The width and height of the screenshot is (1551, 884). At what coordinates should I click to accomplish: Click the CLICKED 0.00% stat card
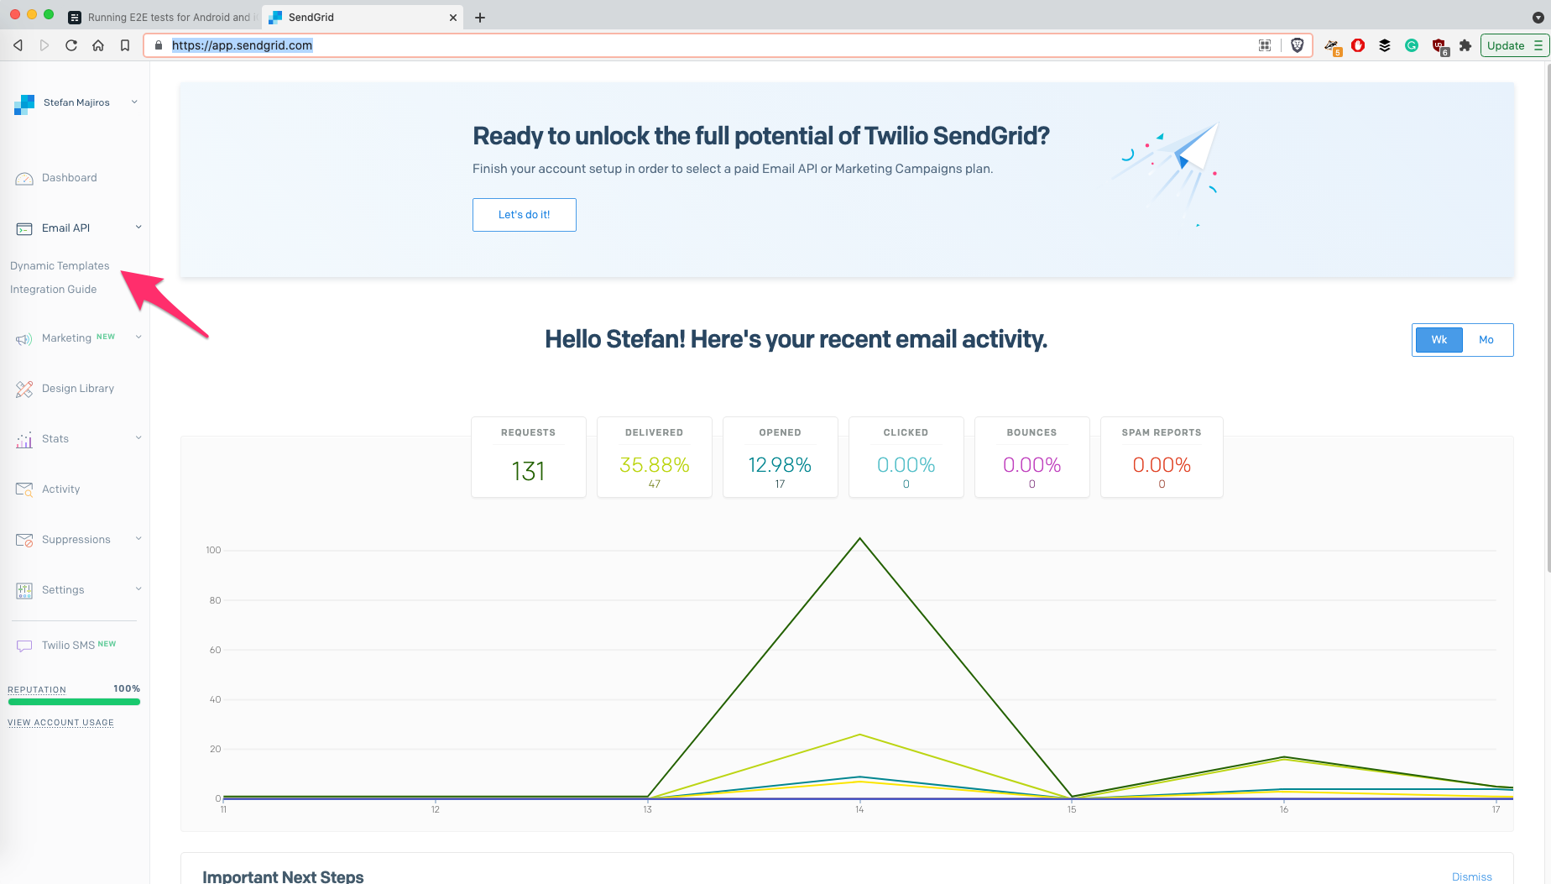906,458
